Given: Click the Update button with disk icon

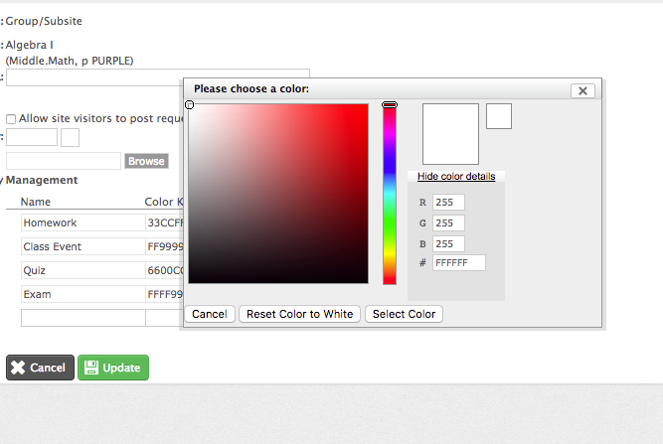Looking at the screenshot, I should coord(113,368).
